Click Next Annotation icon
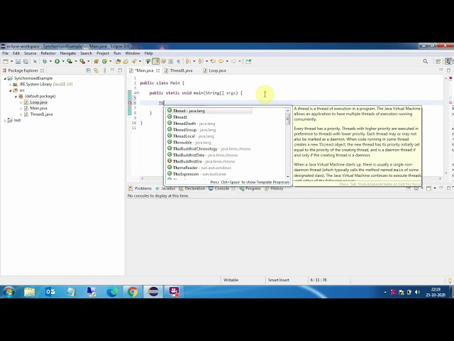 pyautogui.click(x=187, y=61)
